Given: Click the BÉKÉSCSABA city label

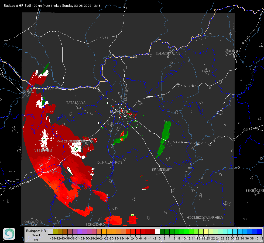Looking at the screenshot, I should (x=255, y=190).
